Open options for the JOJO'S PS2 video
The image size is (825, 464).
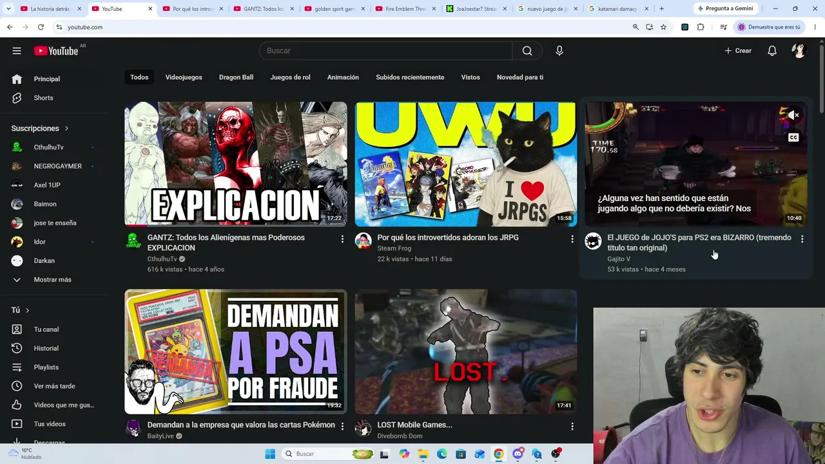tap(802, 239)
